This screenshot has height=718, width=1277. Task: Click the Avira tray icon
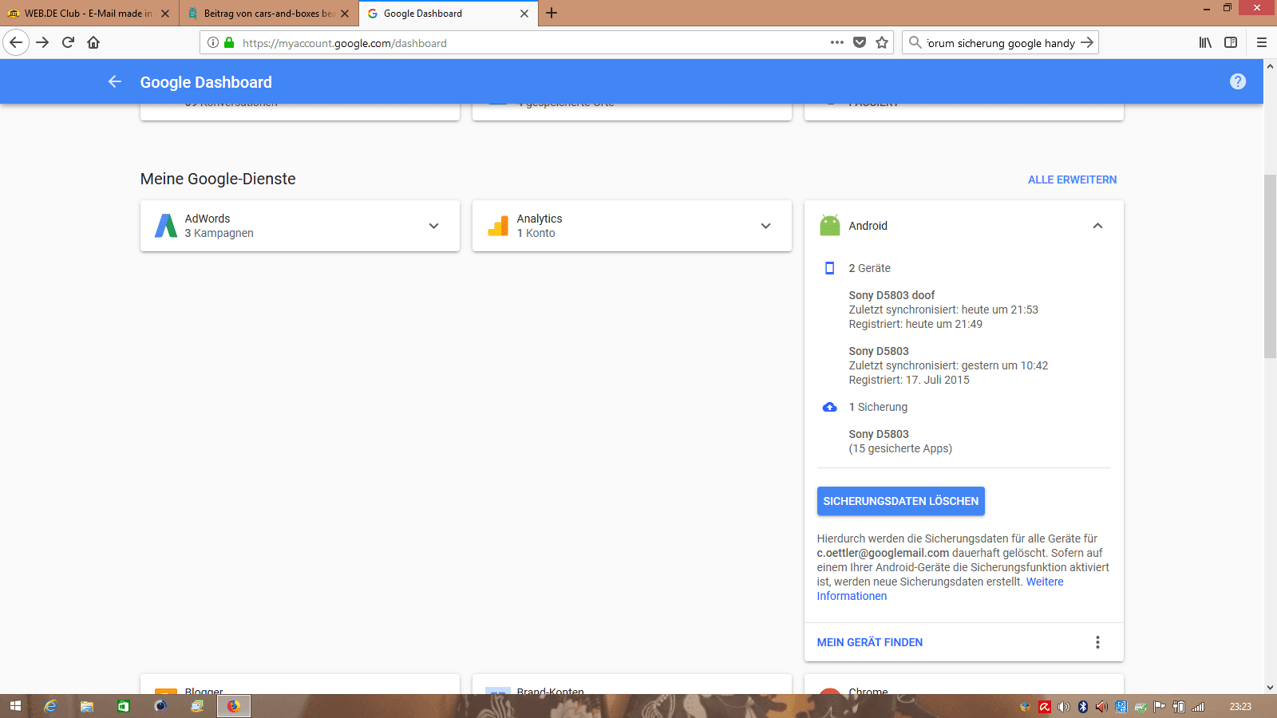[1045, 706]
